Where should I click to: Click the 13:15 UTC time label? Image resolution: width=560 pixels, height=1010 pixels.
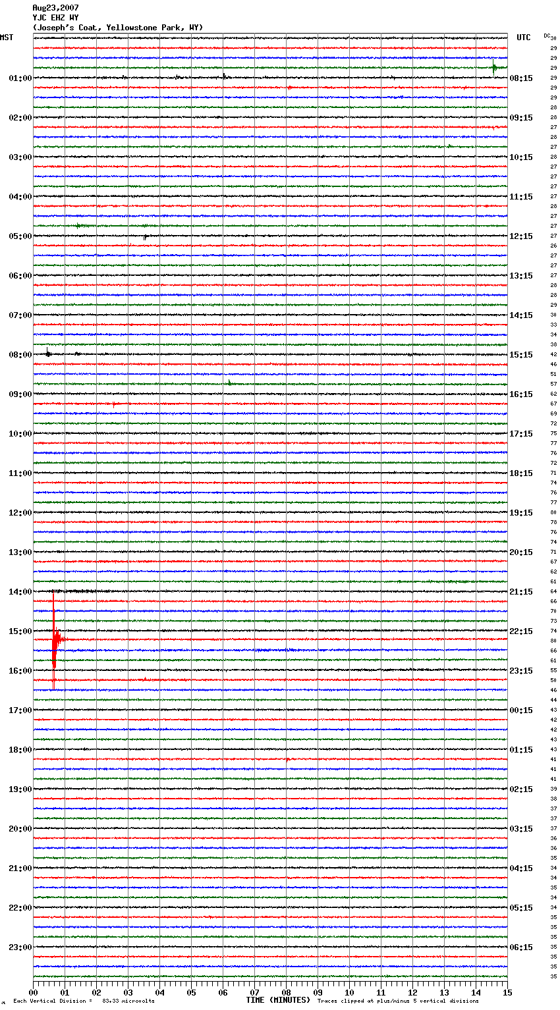pos(521,276)
